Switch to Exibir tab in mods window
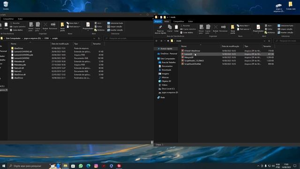This screenshot has height=169, width=300. coord(191,21)
